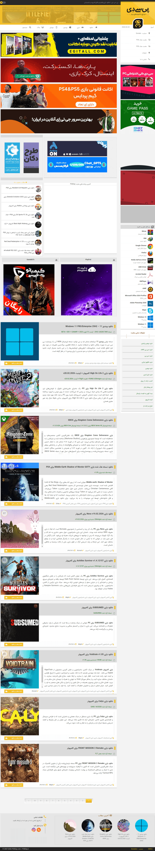This screenshot has width=155, height=851.
Task: Click the Google Chrome icon in software list
Action: [x=150, y=246]
